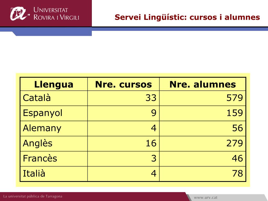
Task: Select the Espanyol row label
Action: coord(43,113)
